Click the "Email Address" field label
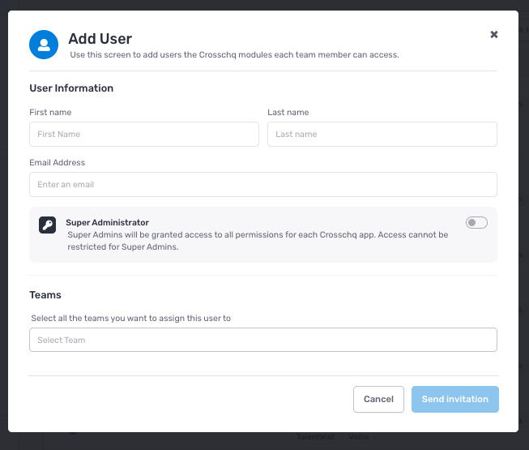529x450 pixels. (57, 163)
